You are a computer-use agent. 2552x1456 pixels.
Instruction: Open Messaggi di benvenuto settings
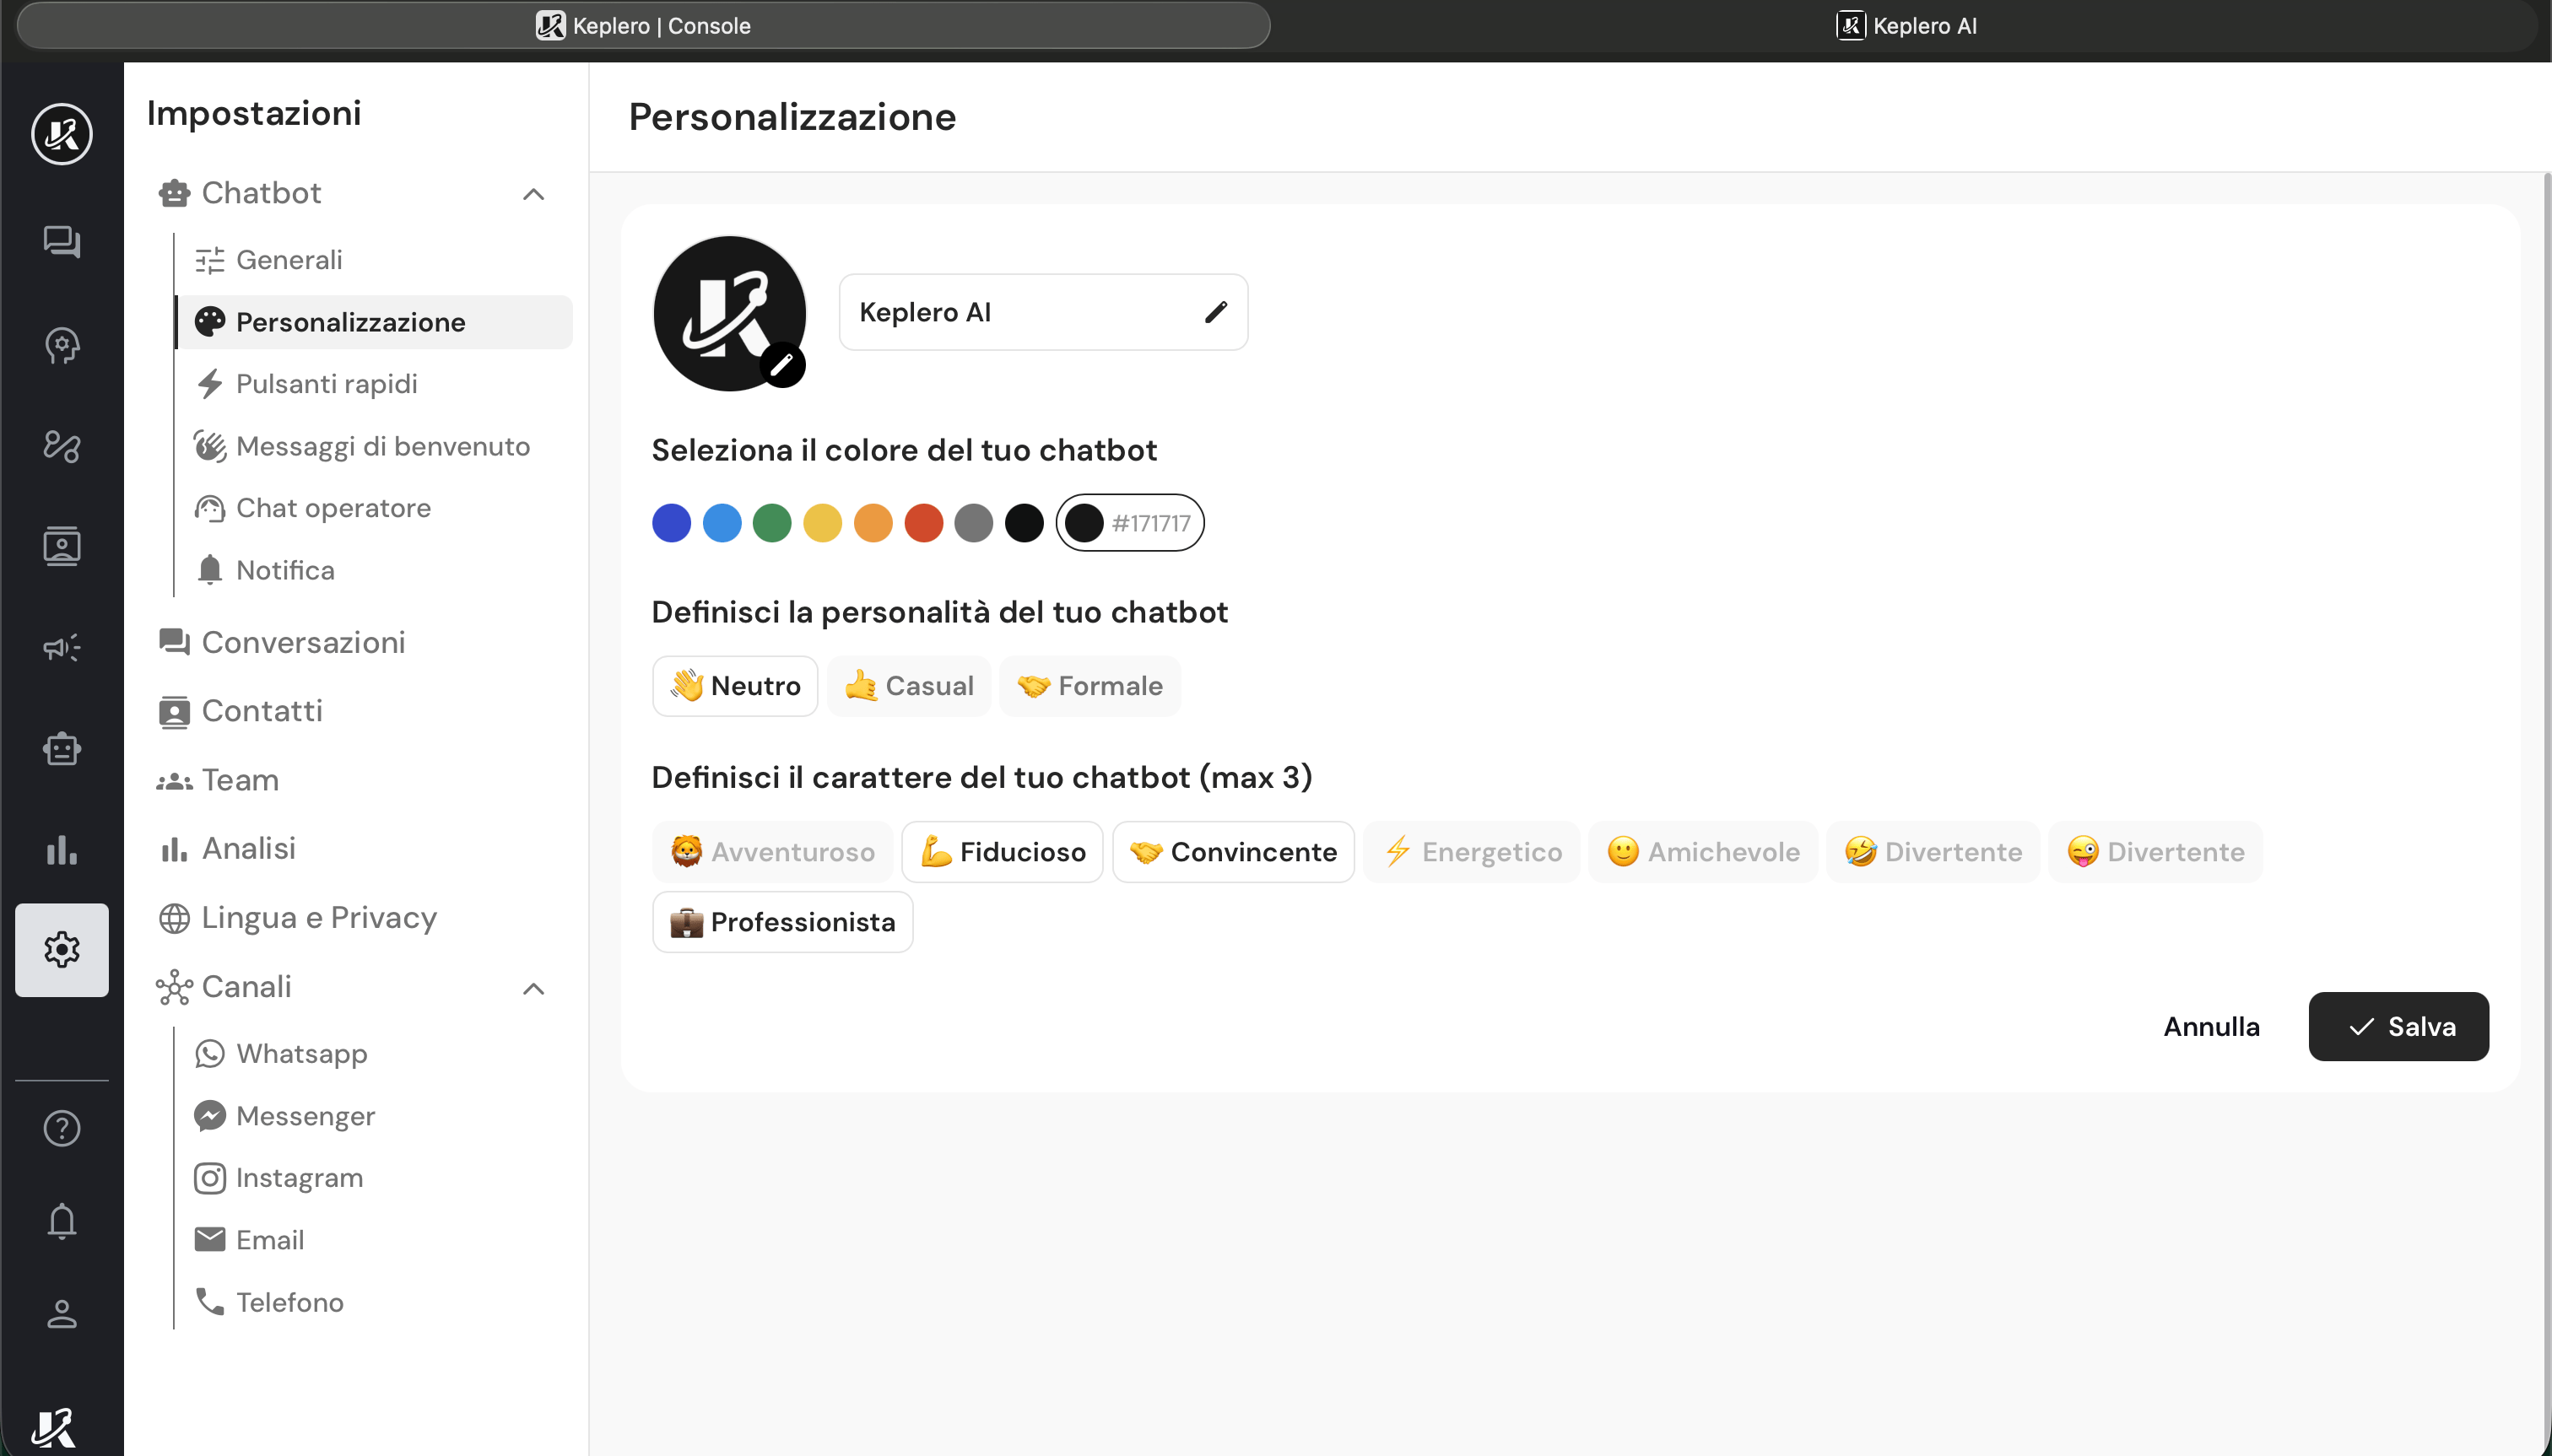[382, 446]
